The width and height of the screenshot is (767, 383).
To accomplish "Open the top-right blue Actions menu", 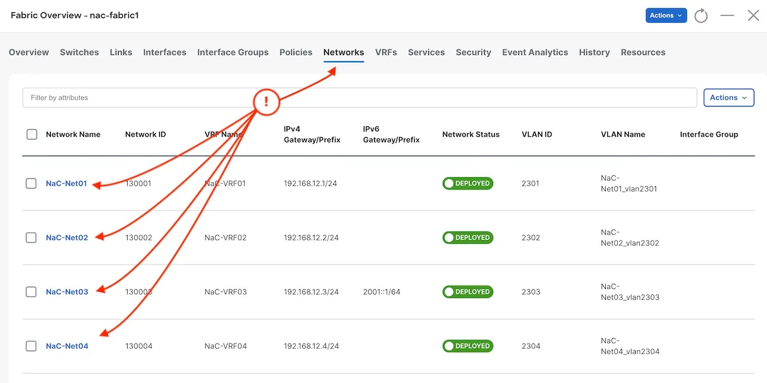I will pyautogui.click(x=666, y=16).
